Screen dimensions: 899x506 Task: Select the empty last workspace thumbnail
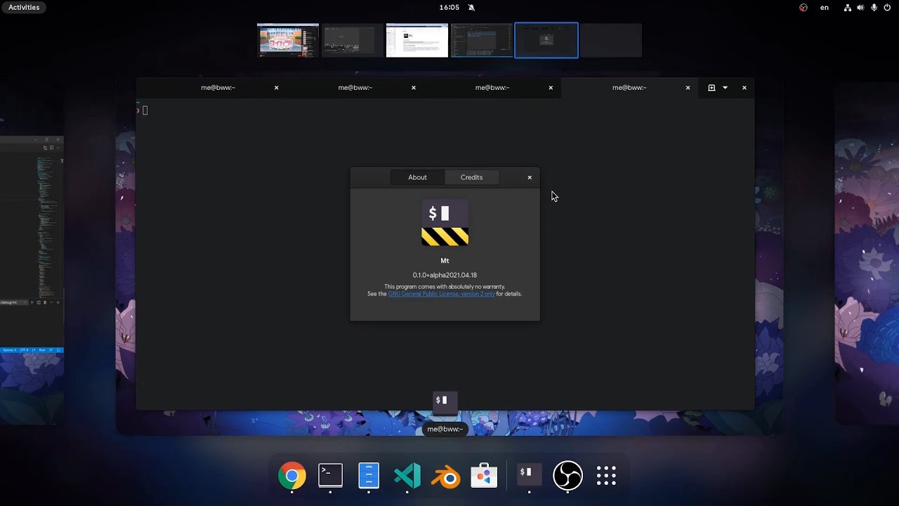pos(611,40)
